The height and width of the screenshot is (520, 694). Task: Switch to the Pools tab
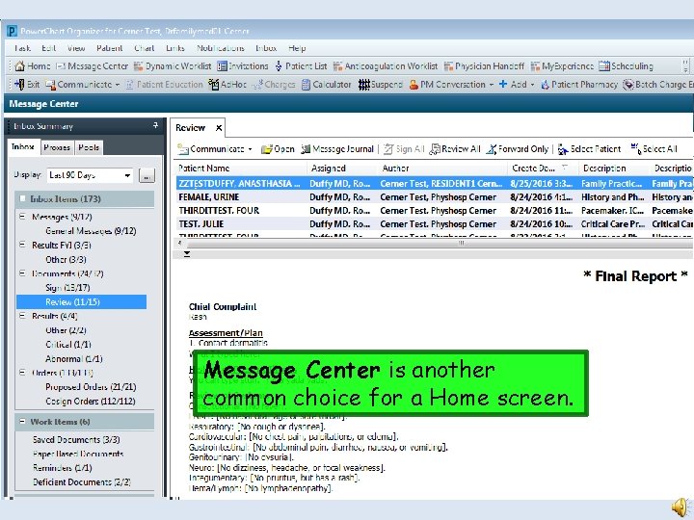pyautogui.click(x=89, y=147)
